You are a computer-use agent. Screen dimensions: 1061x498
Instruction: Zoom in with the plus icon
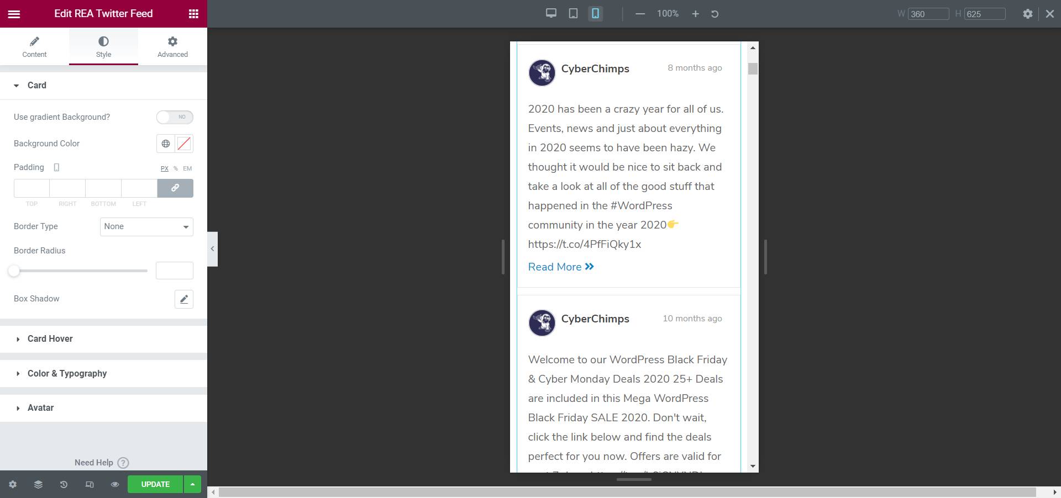(x=696, y=14)
